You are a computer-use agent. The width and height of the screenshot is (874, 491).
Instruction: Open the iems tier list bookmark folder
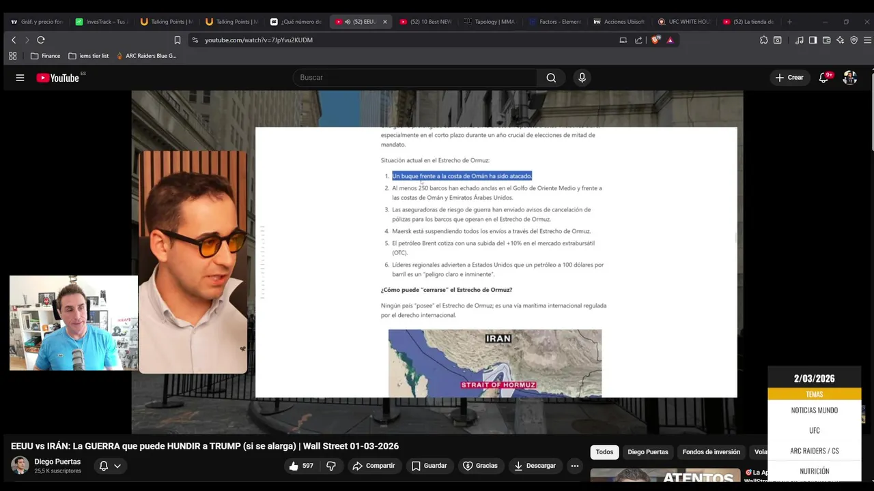click(89, 56)
